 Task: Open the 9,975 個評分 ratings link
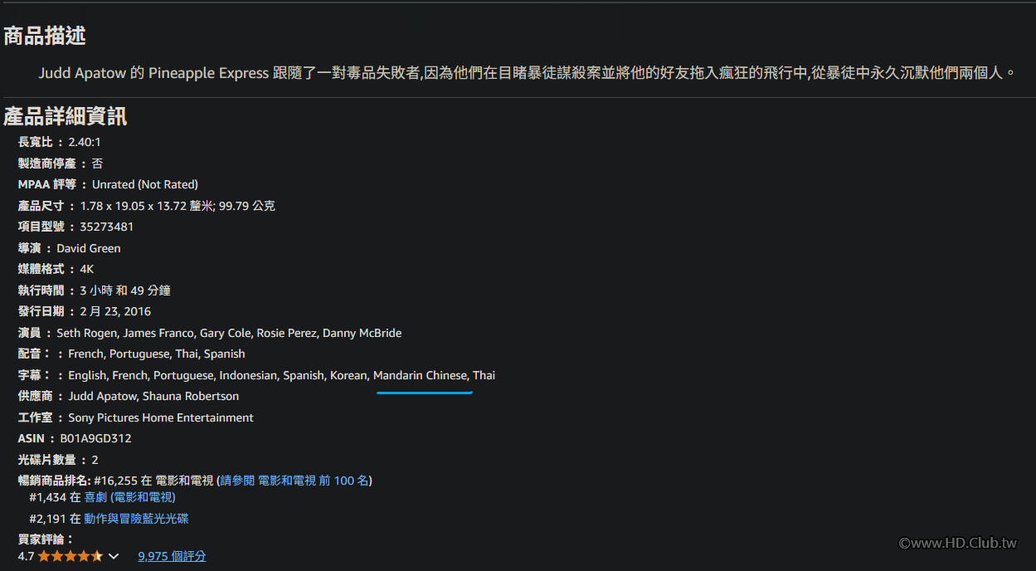(172, 556)
